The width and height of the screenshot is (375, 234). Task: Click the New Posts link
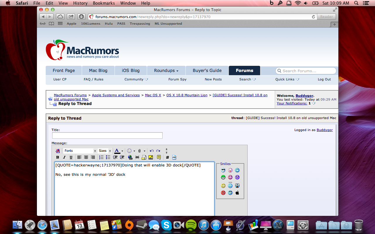(x=213, y=79)
